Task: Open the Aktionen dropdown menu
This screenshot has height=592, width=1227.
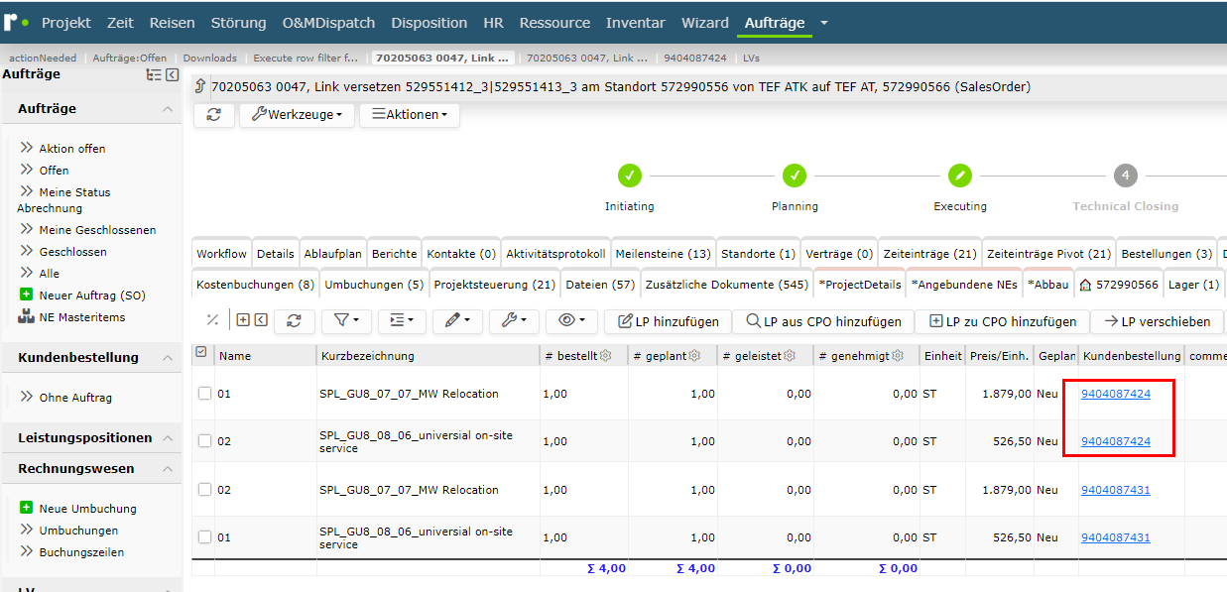Action: click(409, 115)
